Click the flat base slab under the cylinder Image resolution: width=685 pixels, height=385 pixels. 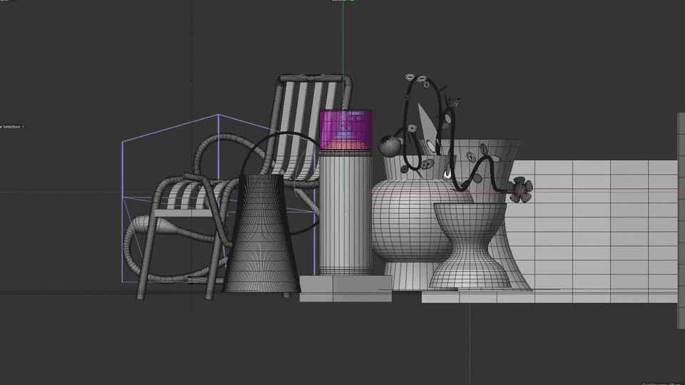pos(345,285)
